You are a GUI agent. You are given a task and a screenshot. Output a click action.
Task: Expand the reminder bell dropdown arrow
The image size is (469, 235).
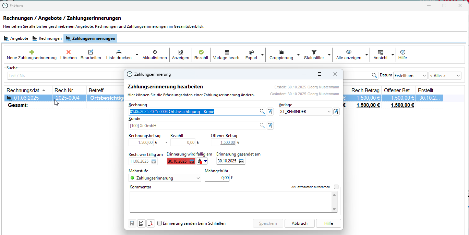[206, 161]
